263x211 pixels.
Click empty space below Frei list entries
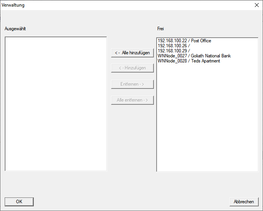pyautogui.click(x=207, y=116)
